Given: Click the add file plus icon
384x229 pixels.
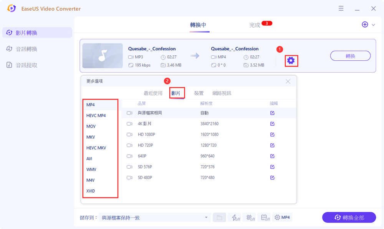Looking at the screenshot, I should tap(365, 25).
